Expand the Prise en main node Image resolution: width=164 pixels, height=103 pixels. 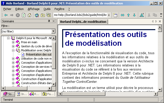[x=13, y=42]
